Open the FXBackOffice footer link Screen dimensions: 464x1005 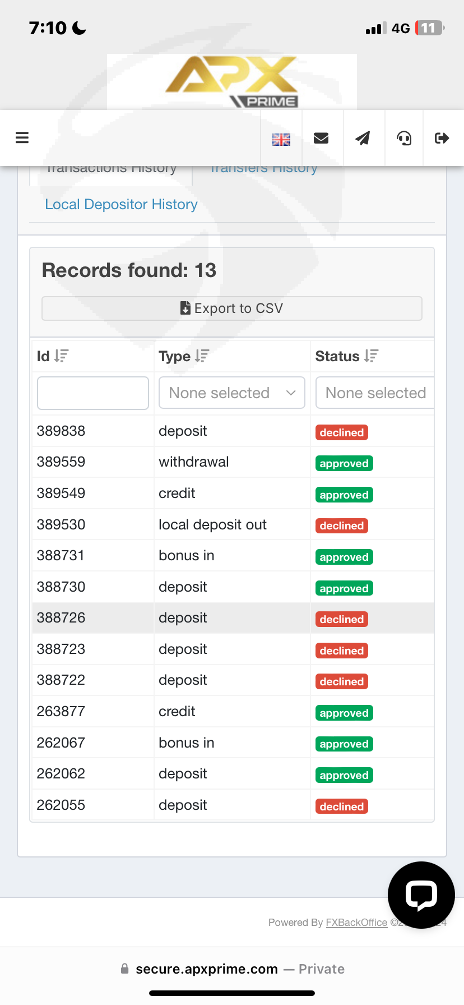[356, 923]
